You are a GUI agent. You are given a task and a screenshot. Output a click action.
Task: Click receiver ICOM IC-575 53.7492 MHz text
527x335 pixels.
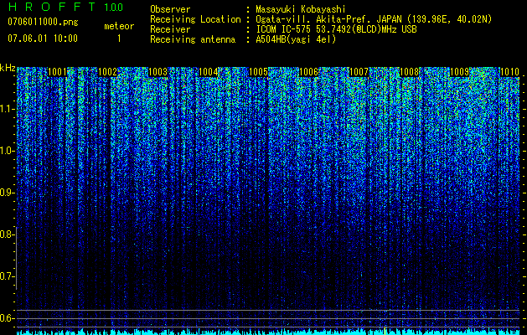click(x=336, y=29)
